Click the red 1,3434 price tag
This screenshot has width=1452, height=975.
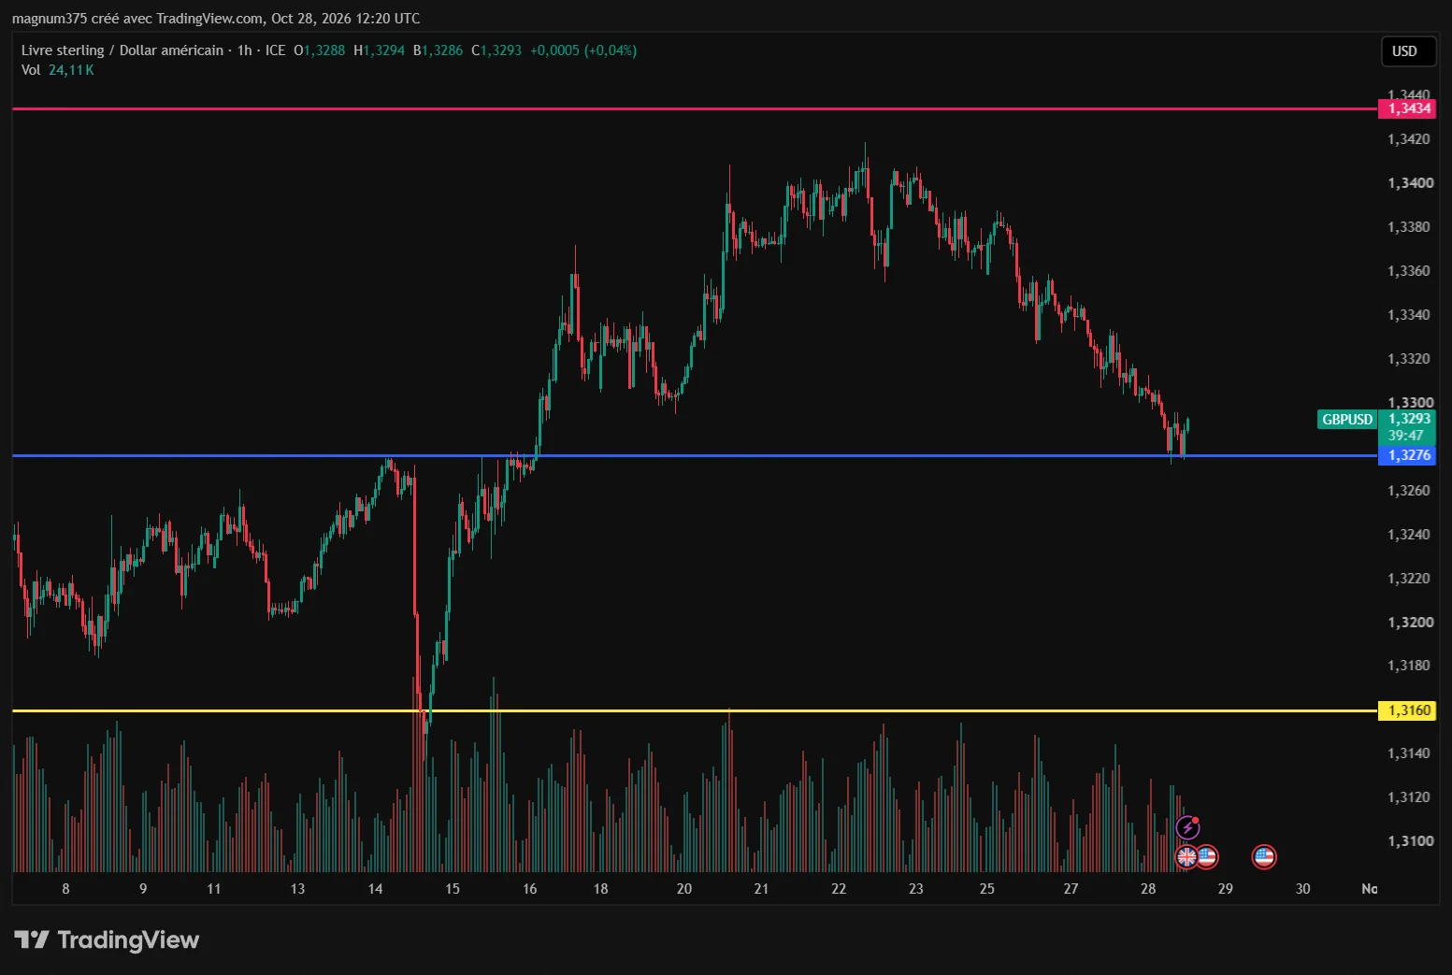[x=1408, y=108]
